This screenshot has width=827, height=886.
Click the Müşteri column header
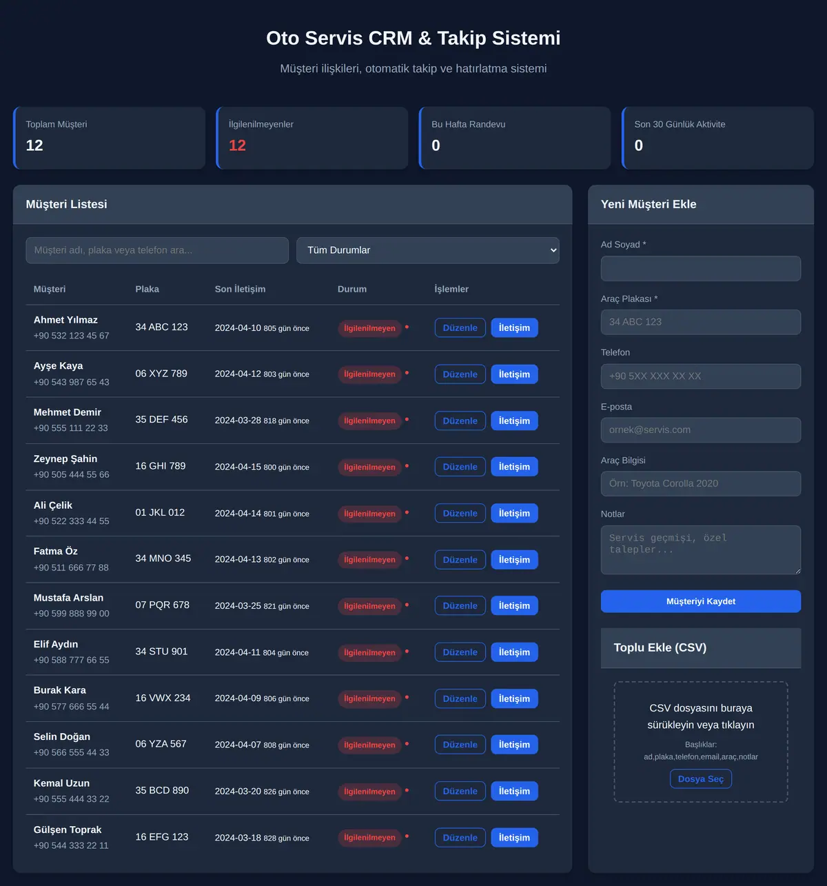pyautogui.click(x=50, y=289)
